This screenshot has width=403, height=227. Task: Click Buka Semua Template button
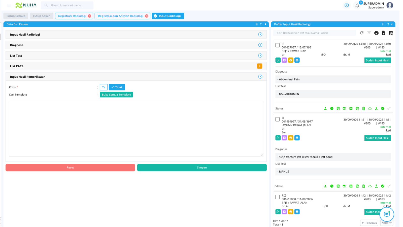(x=116, y=95)
